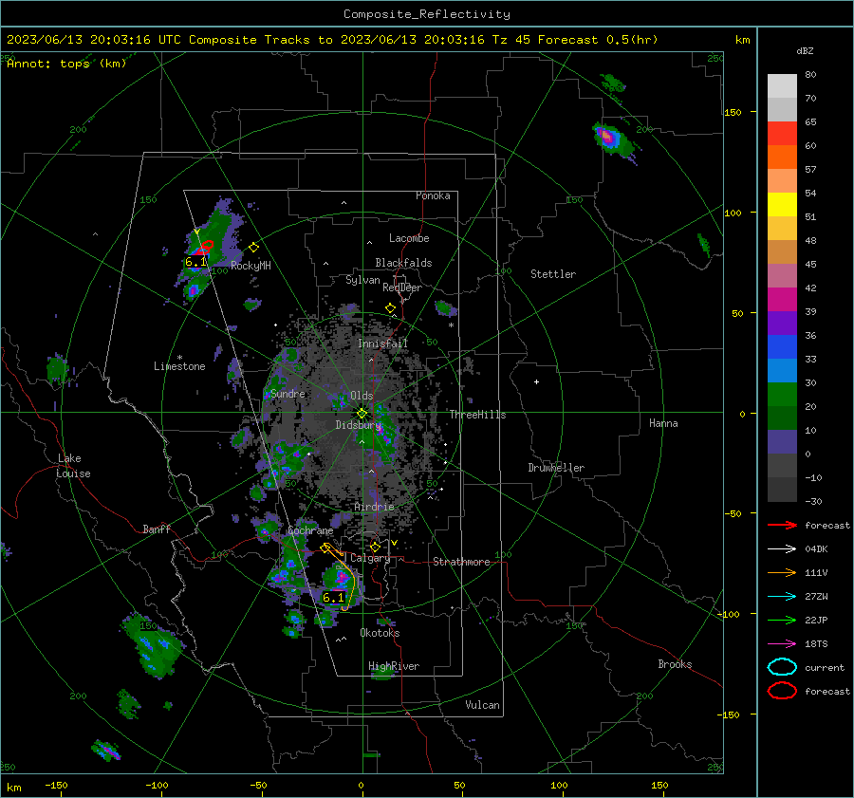854x798 pixels.
Task: Click the yellow diamond marker near RockyMH
Action: [x=253, y=248]
